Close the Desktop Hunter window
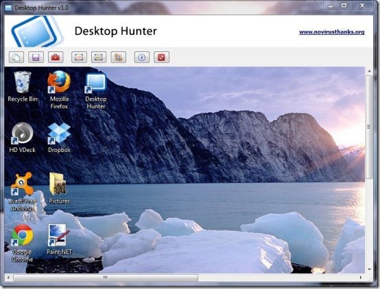 (362, 5)
